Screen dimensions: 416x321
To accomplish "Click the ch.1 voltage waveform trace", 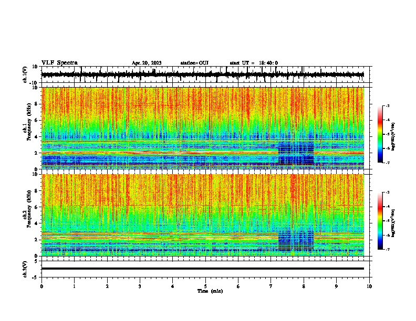I will (x=202, y=74).
